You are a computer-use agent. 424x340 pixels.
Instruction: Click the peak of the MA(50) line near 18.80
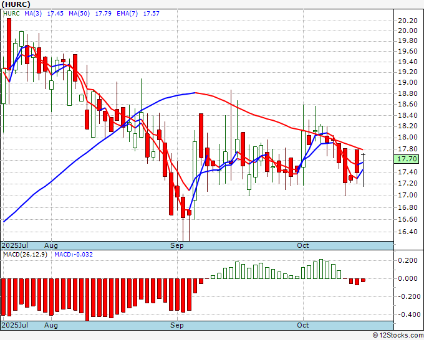195,93
